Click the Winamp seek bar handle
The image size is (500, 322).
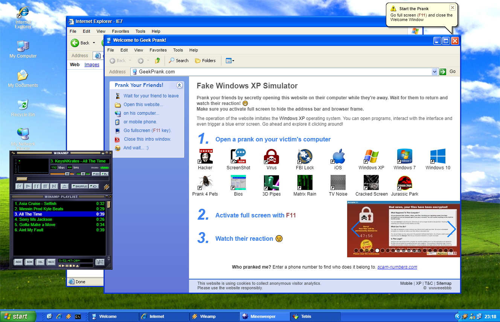(x=22, y=179)
